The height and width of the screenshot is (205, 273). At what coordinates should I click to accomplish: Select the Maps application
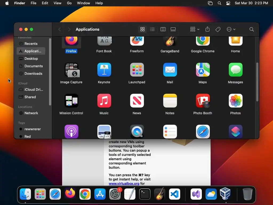[x=203, y=70]
